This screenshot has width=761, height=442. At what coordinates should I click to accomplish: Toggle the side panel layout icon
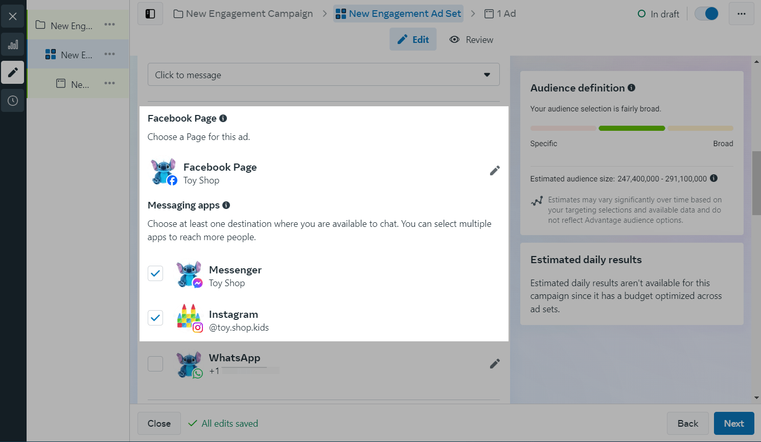[x=150, y=14]
